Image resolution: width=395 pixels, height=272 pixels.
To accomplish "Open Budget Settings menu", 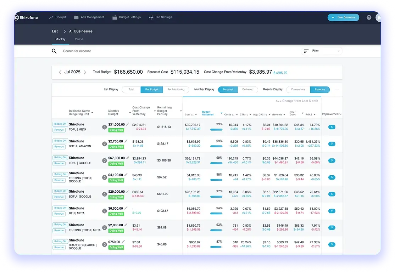I will [x=127, y=17].
